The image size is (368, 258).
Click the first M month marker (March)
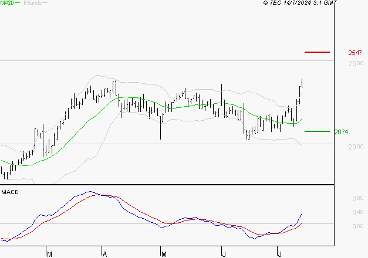pos(49,254)
